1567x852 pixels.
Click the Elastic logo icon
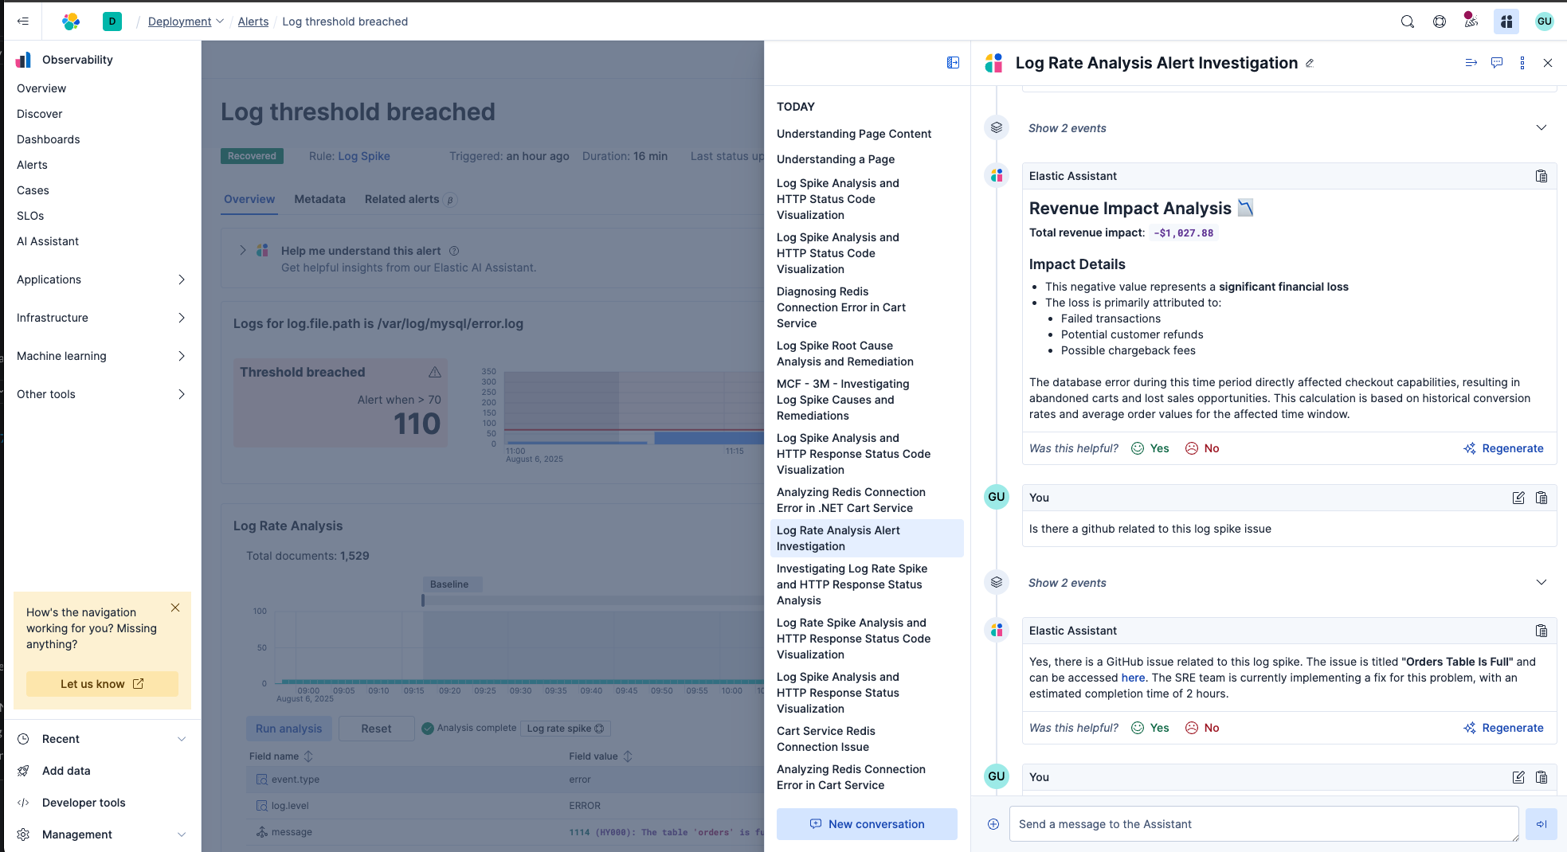coord(71,21)
